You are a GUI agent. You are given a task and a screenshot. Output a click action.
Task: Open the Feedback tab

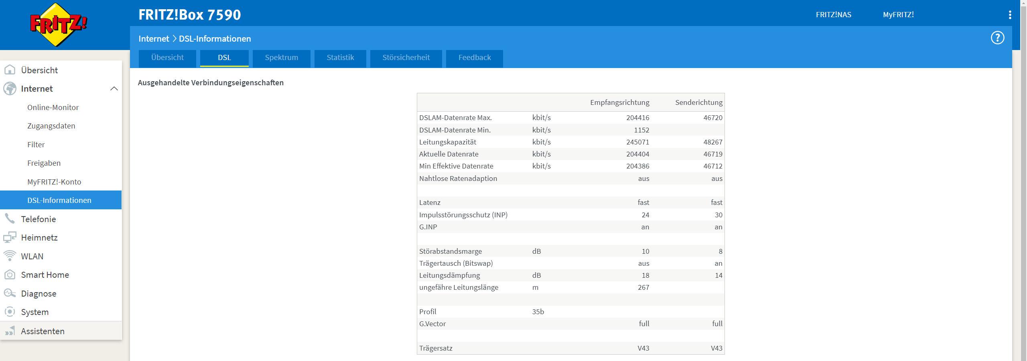[475, 58]
